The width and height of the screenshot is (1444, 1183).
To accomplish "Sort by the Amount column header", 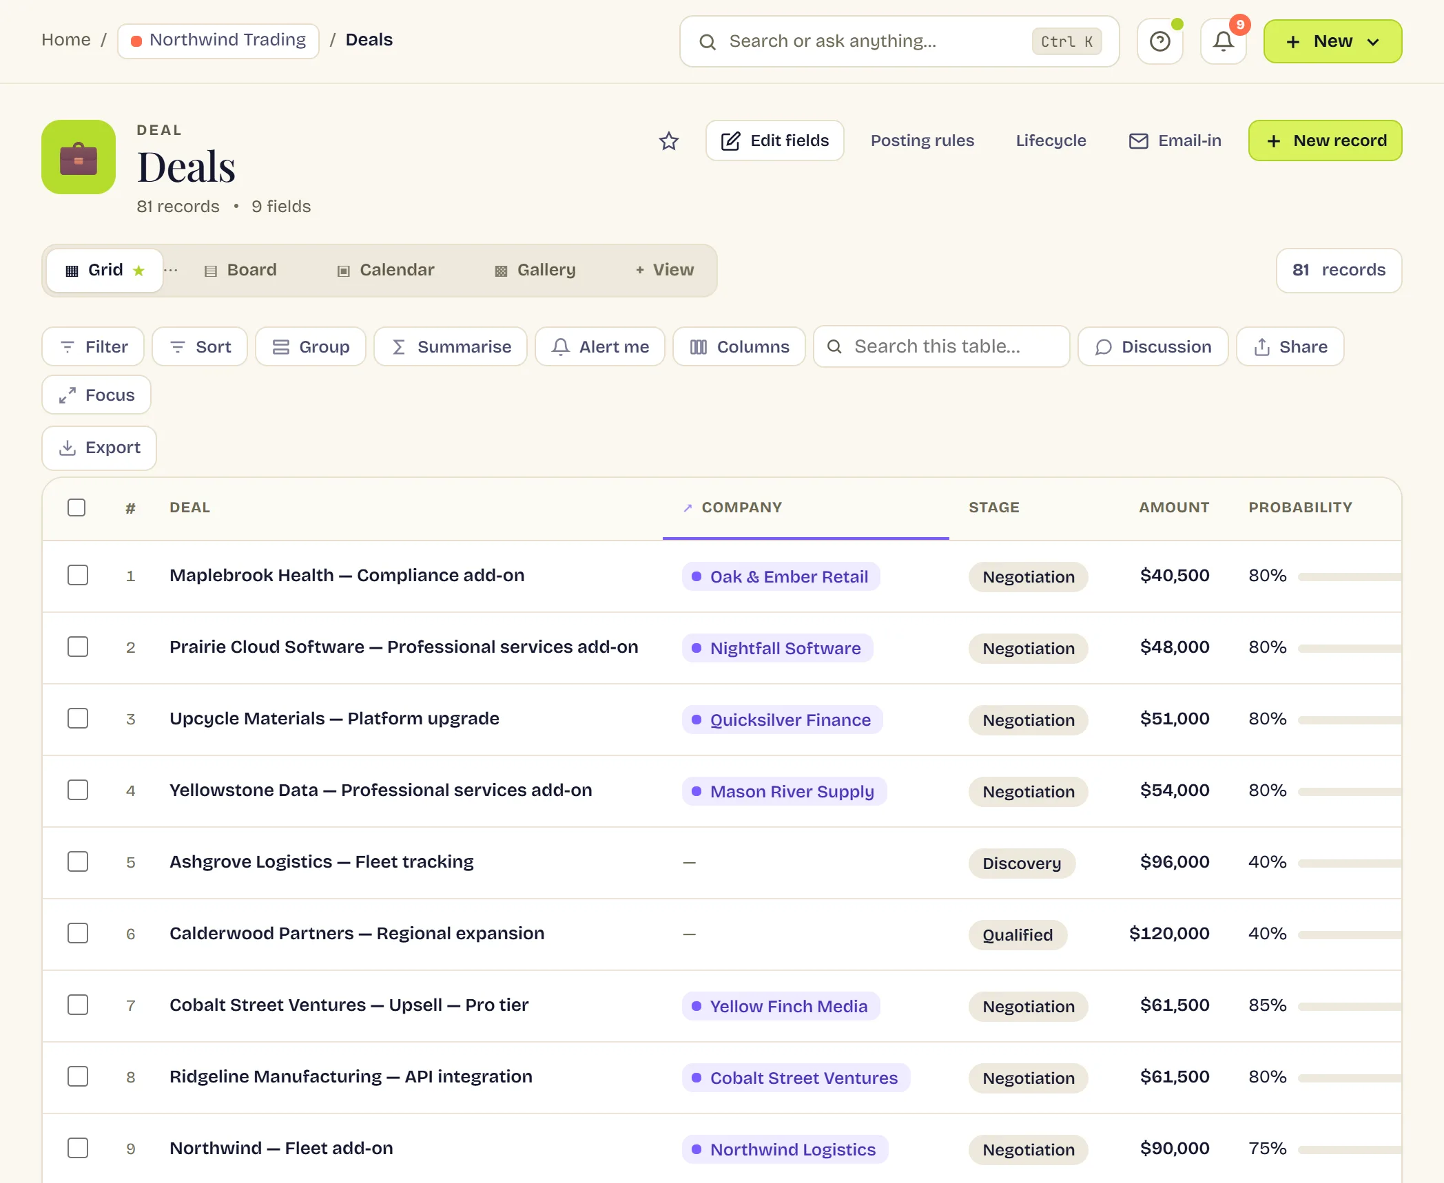I will 1174,507.
